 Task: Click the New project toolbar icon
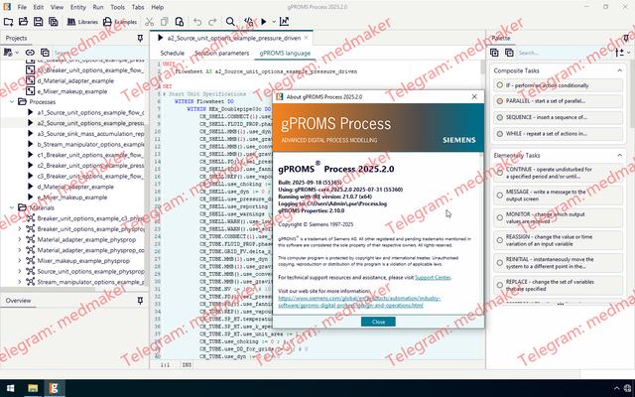tap(8, 22)
